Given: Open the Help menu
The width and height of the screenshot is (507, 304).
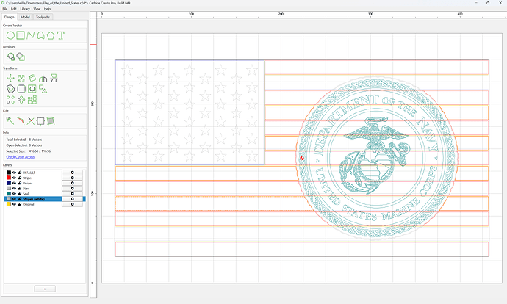Looking at the screenshot, I should (x=47, y=9).
